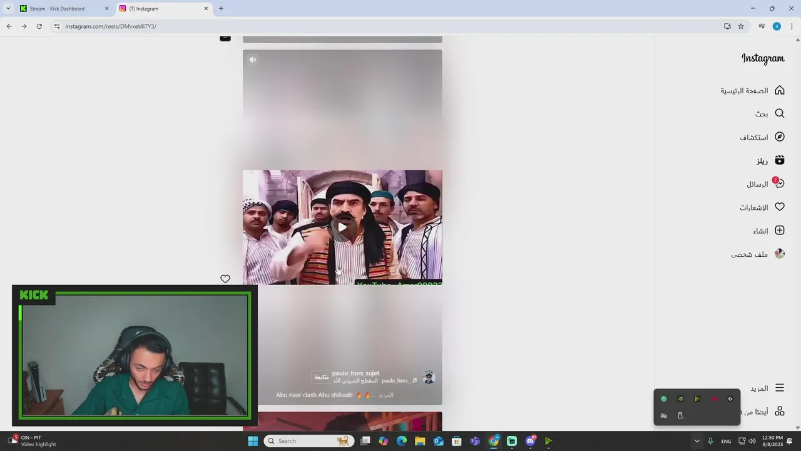Open Microsoft Edge from the taskbar

coord(402,441)
